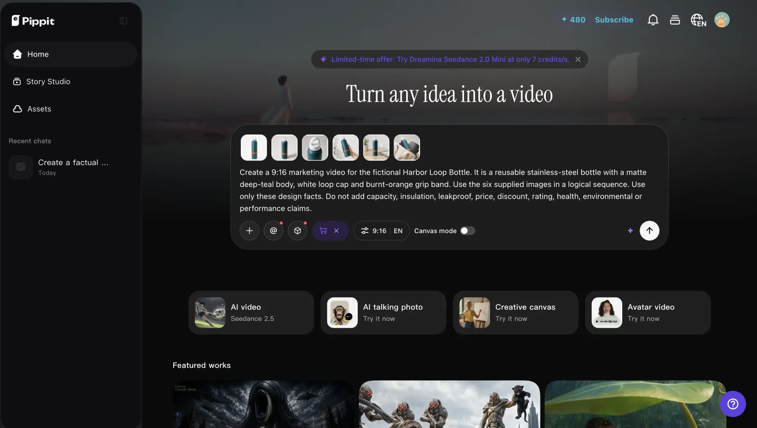This screenshot has height=428, width=757.
Task: Select the first bottle image thumbnail
Action: (254, 148)
